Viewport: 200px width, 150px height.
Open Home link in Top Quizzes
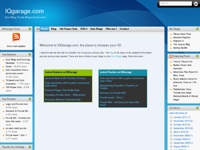[x=9, y=67]
